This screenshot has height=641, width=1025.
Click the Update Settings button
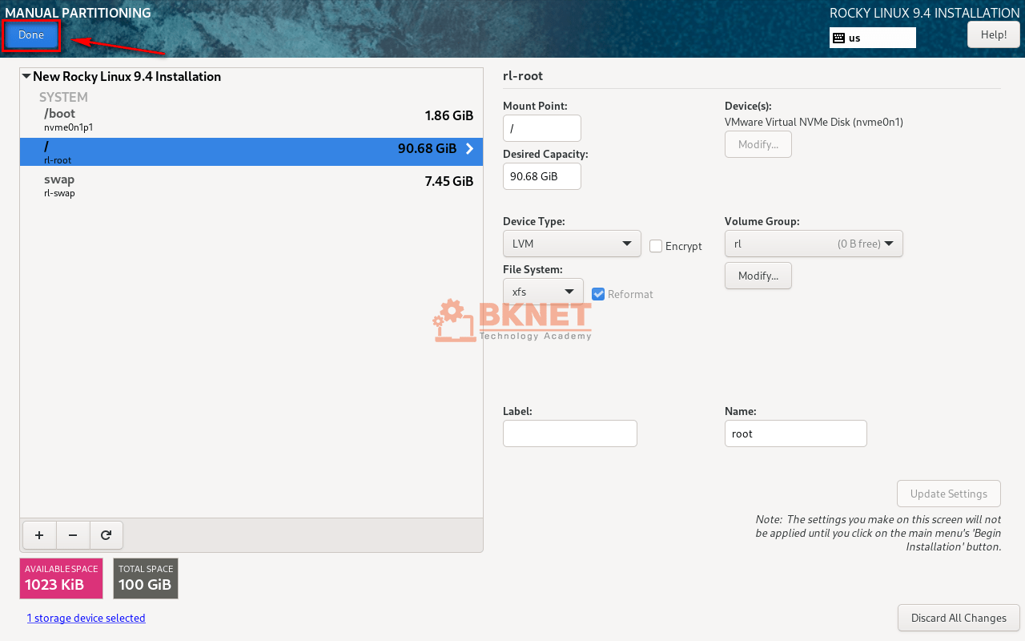click(x=948, y=494)
